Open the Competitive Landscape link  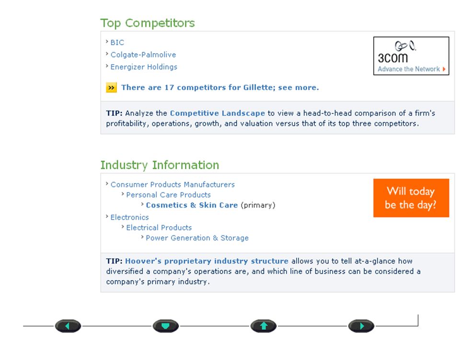tap(218, 113)
